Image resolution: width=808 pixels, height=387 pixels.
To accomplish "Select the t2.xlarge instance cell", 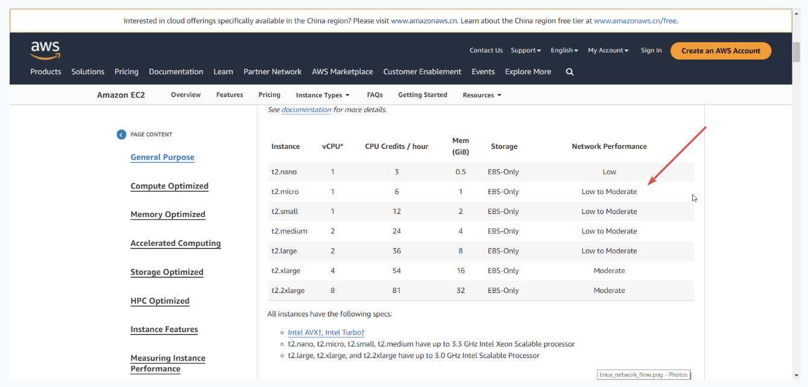I will coord(286,271).
